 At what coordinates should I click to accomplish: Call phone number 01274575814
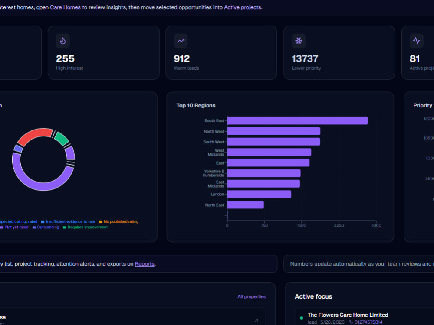(368, 322)
